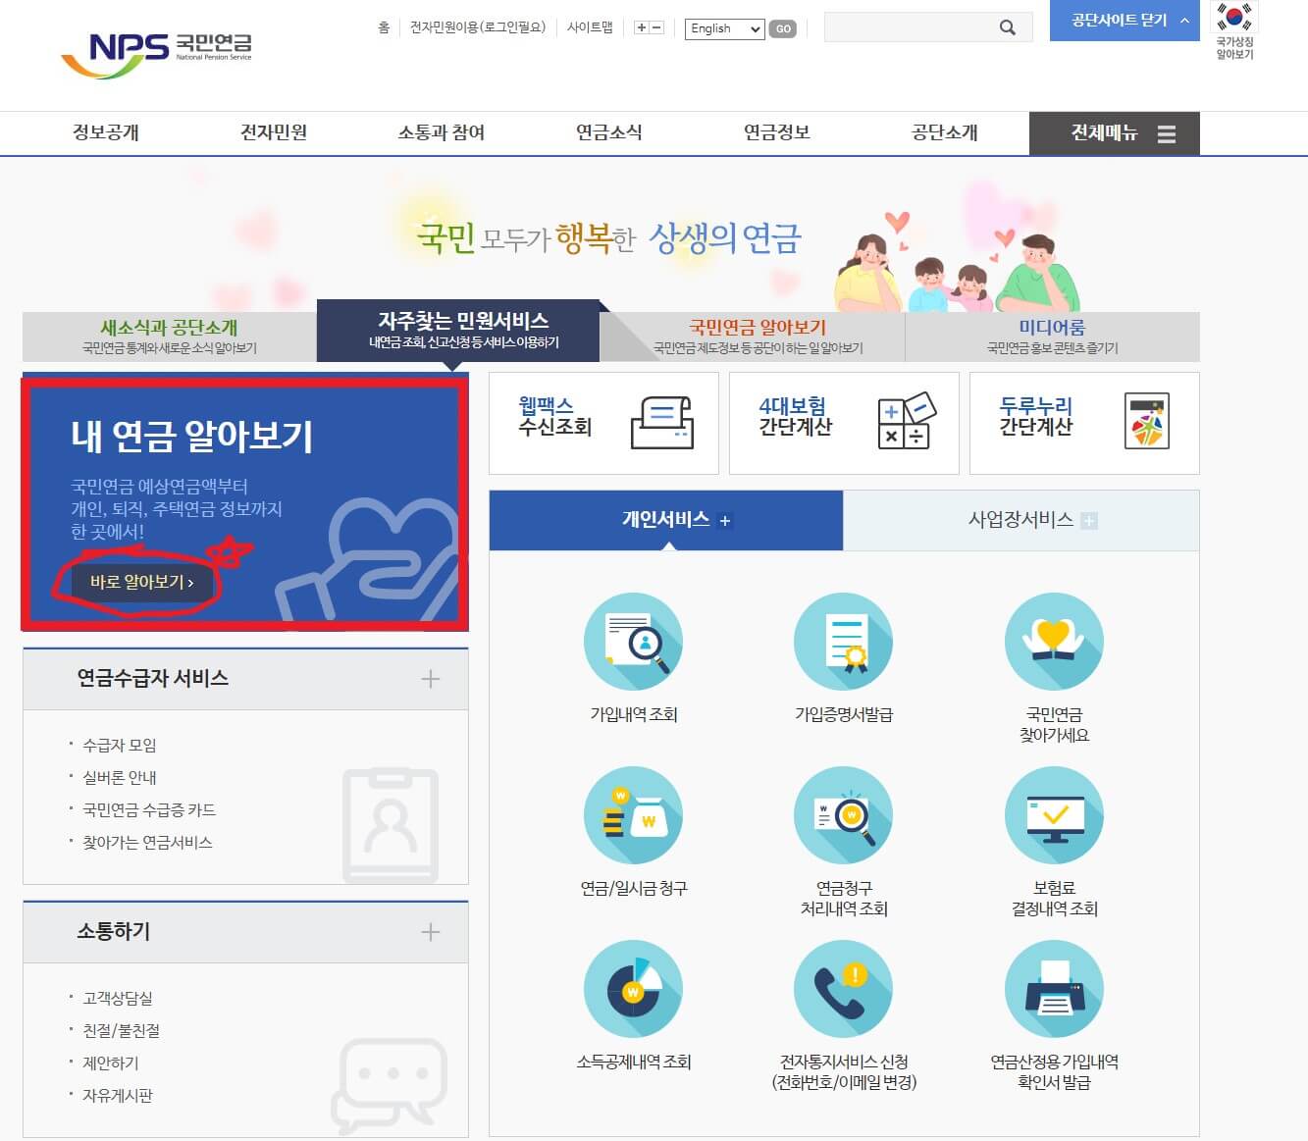Select the 정보공개 menu
This screenshot has height=1141, width=1308.
(106, 132)
